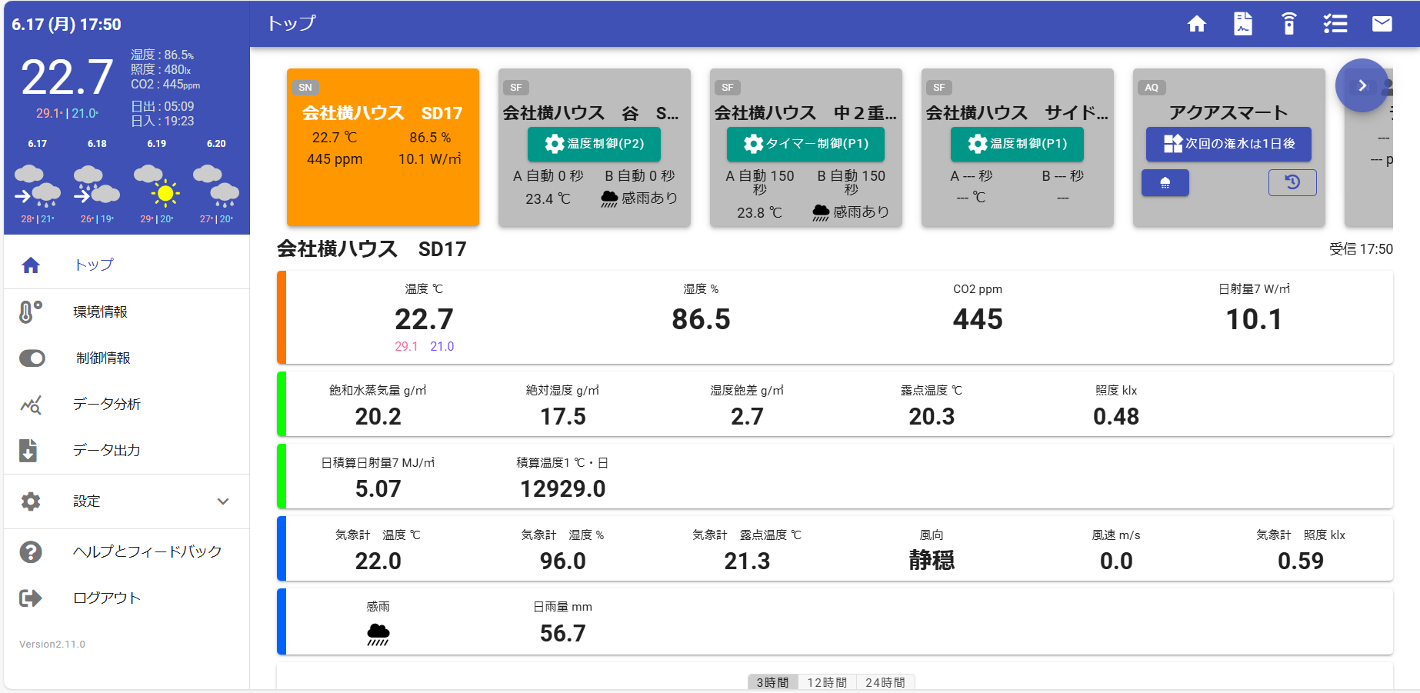Click 温度制御(P1) button on サイド card
The height and width of the screenshot is (693, 1420).
[x=1017, y=144]
